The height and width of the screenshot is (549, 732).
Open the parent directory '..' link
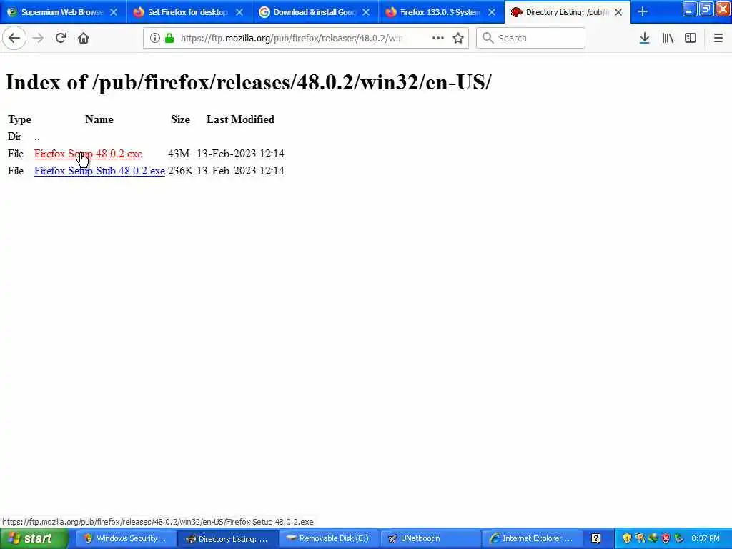coord(37,137)
